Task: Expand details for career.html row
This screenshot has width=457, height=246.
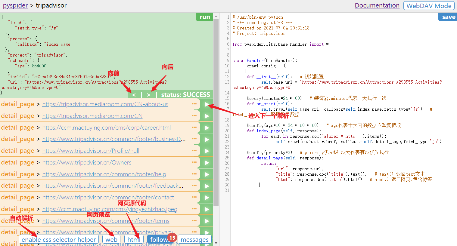Action: 194,127
